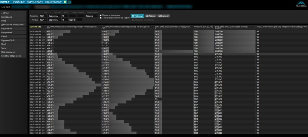Click Зберегти як шаблон save icon
The width and height of the screenshot is (308, 137).
133,20
